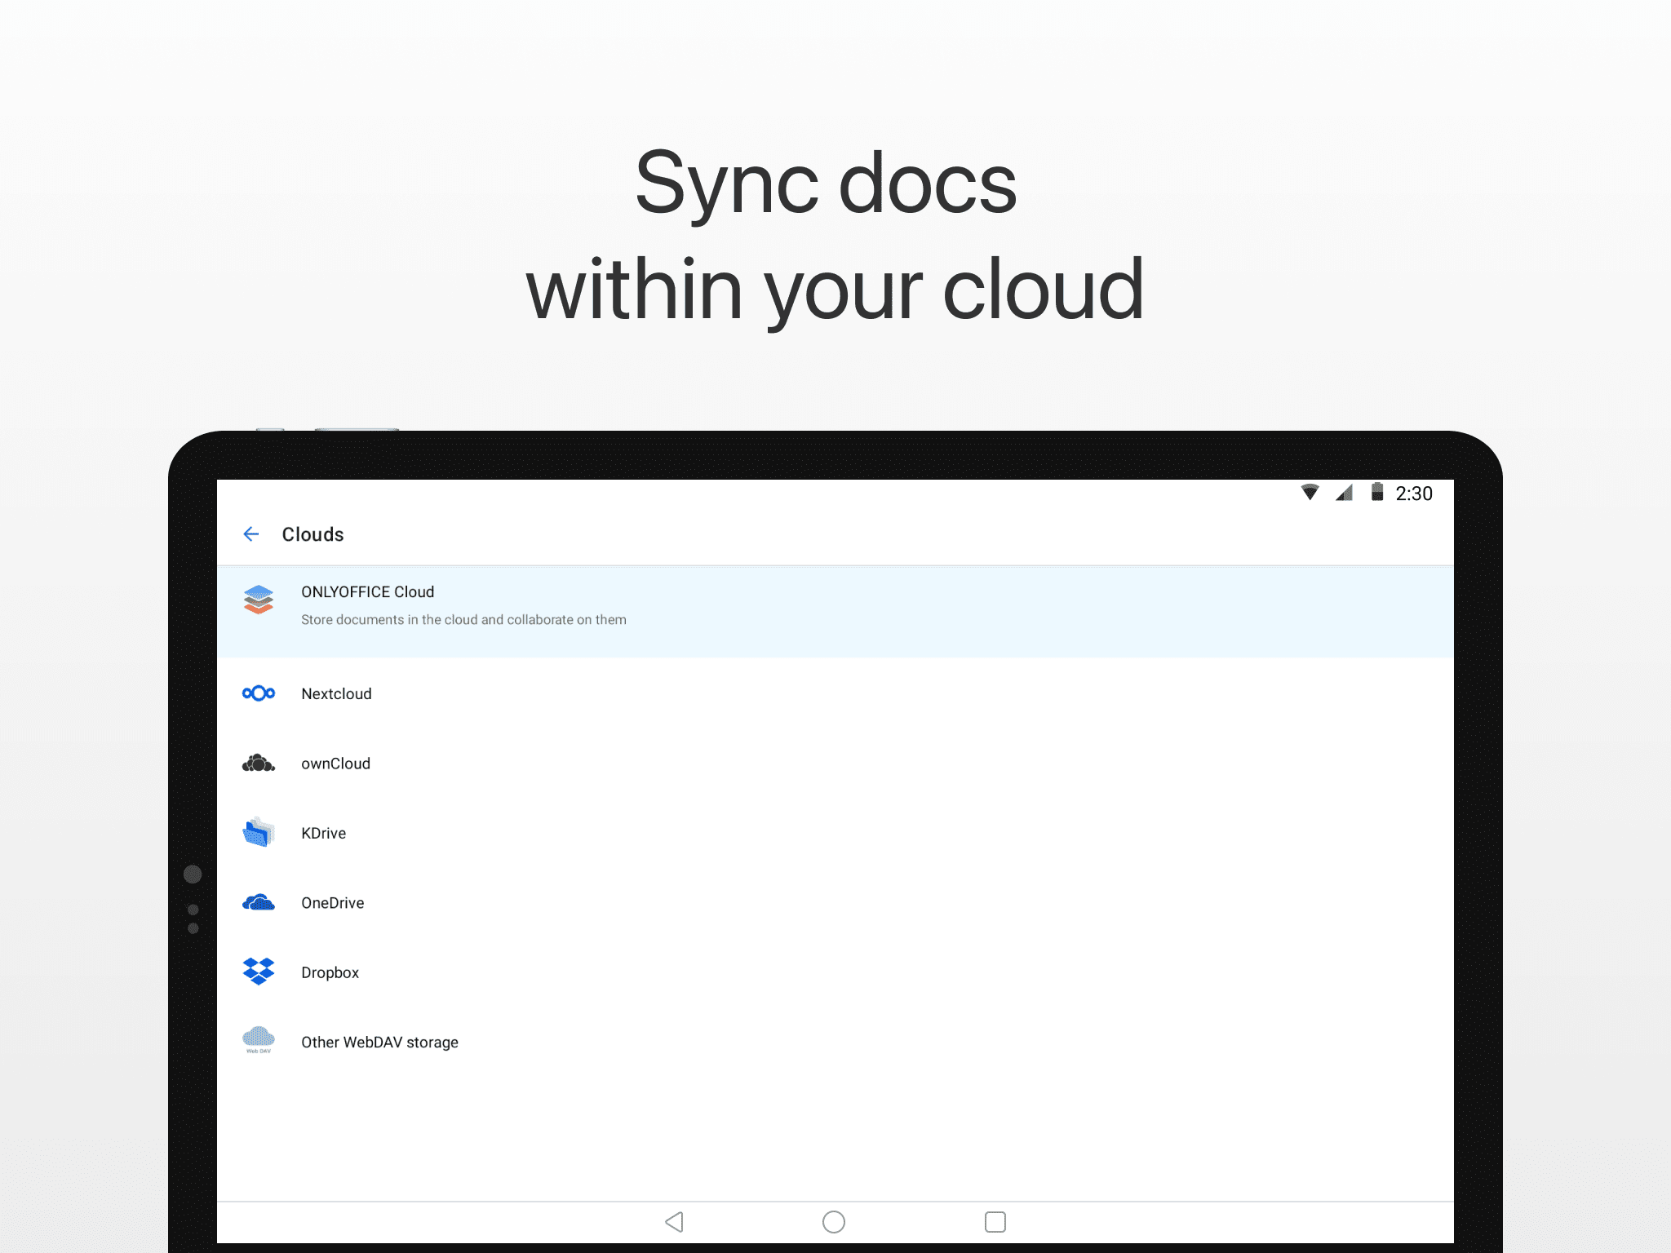This screenshot has height=1253, width=1671.
Task: Open the Nextcloud storage option
Action: 336,694
